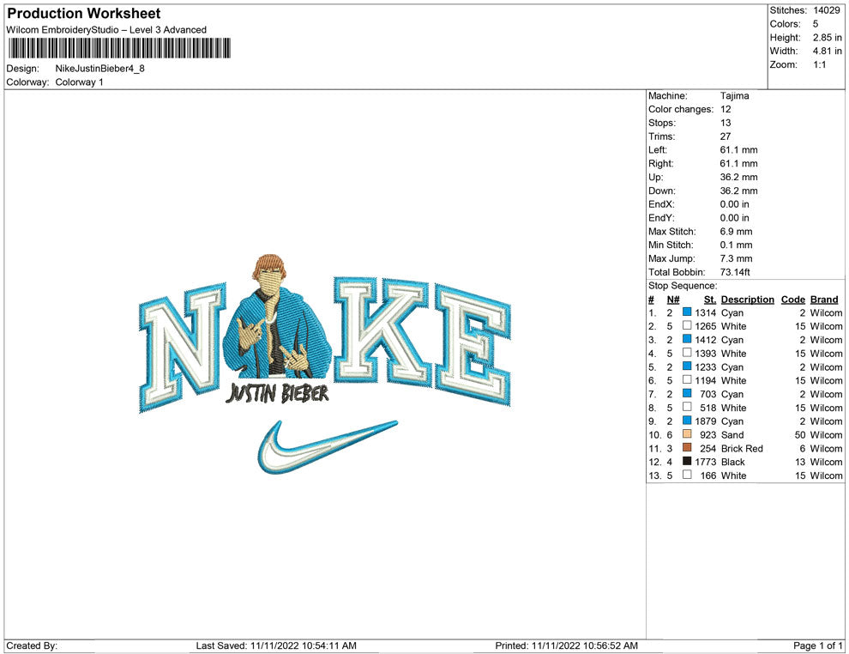Click the trims value "27"

(726, 136)
